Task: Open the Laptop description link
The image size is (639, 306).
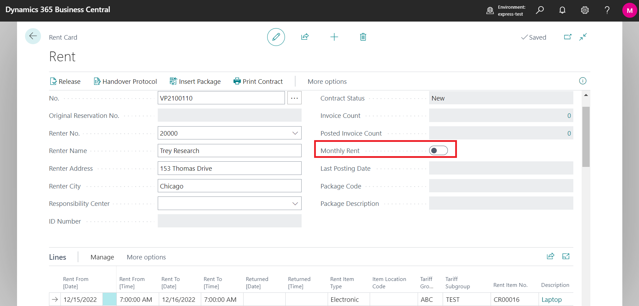Action: pos(551,300)
